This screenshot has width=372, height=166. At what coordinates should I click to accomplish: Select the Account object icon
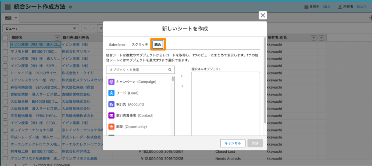coord(112,104)
